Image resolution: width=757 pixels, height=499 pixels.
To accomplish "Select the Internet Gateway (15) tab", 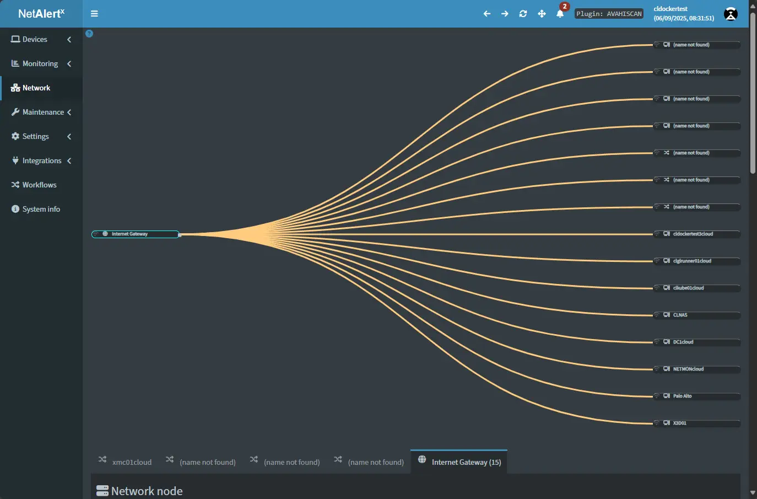I will (x=459, y=462).
